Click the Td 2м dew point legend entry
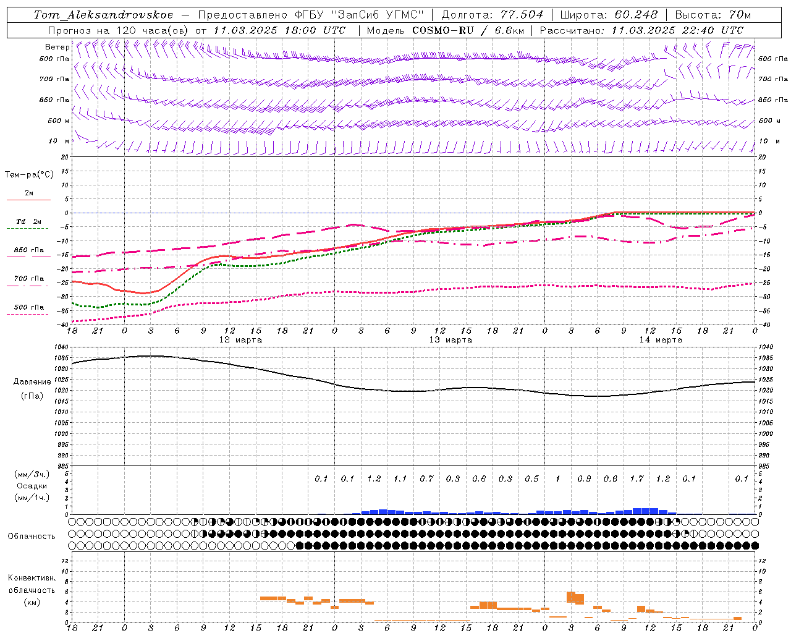This screenshot has width=791, height=633. point(29,221)
